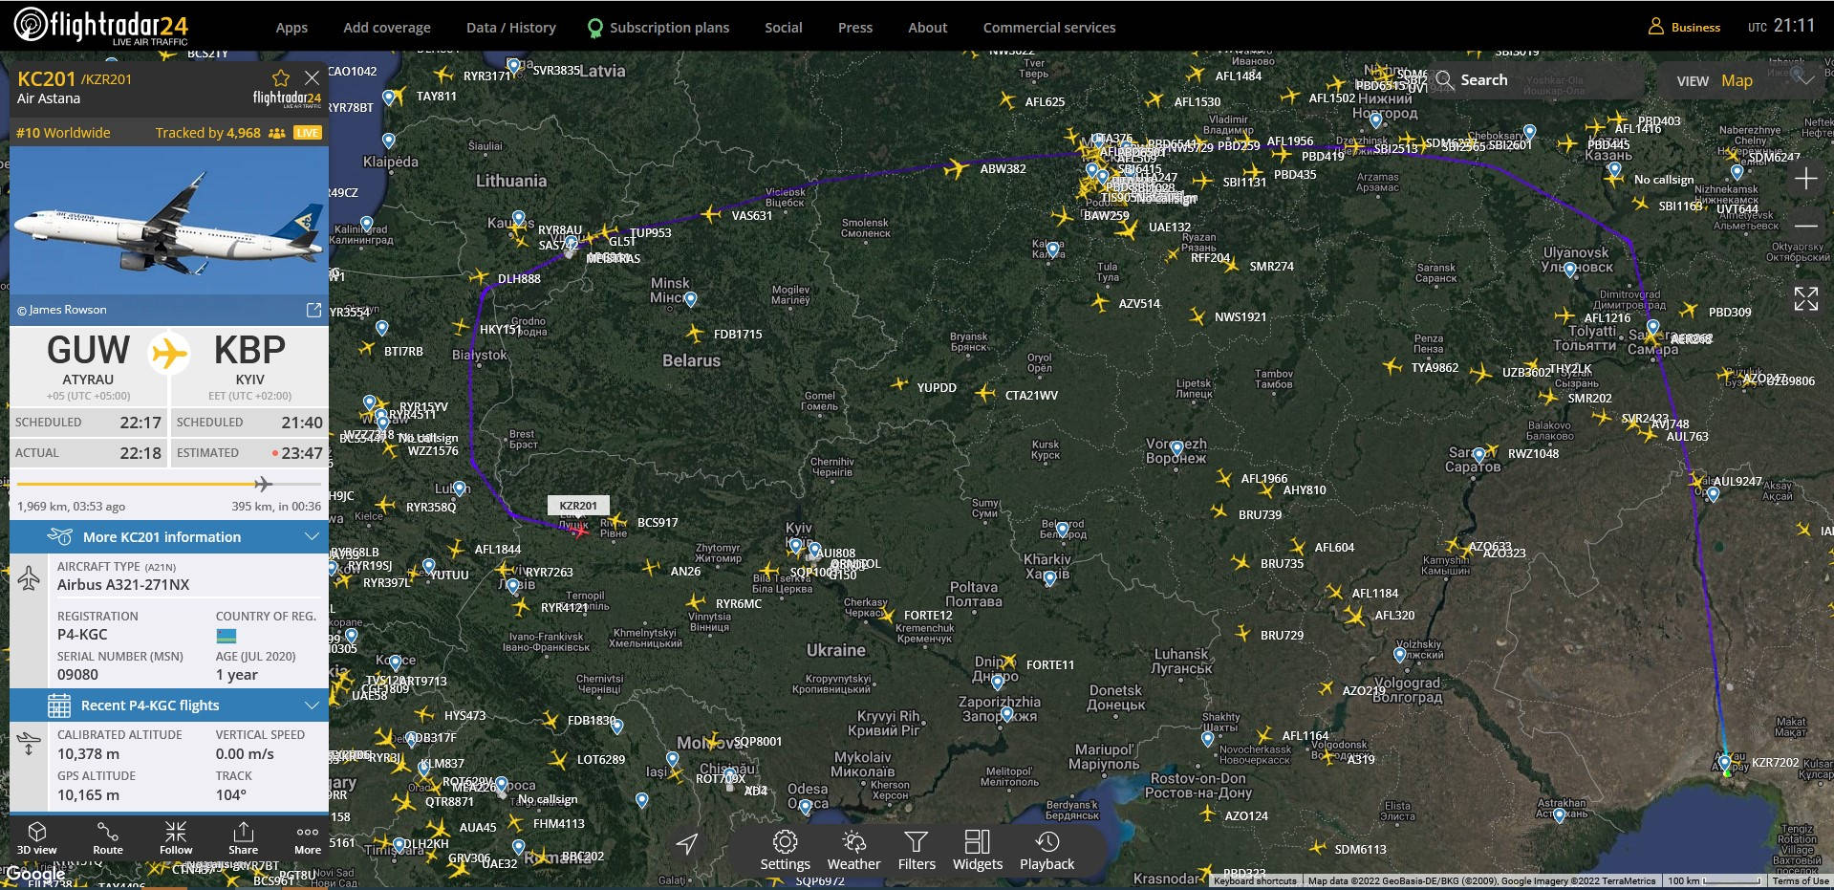Open Commercial services menu
Viewport: 1834px width, 890px height.
click(1049, 28)
